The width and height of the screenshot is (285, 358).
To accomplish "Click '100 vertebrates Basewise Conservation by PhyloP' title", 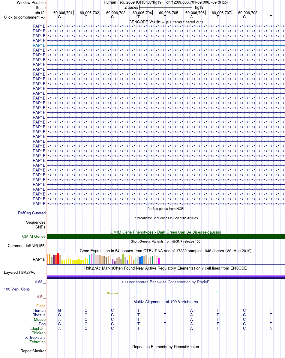I will pyautogui.click(x=166, y=282).
